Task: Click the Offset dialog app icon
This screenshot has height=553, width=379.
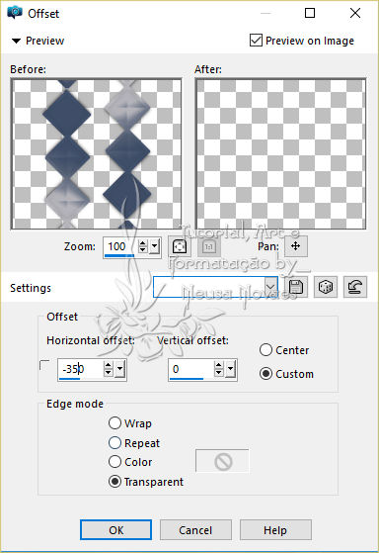Action: (15, 13)
